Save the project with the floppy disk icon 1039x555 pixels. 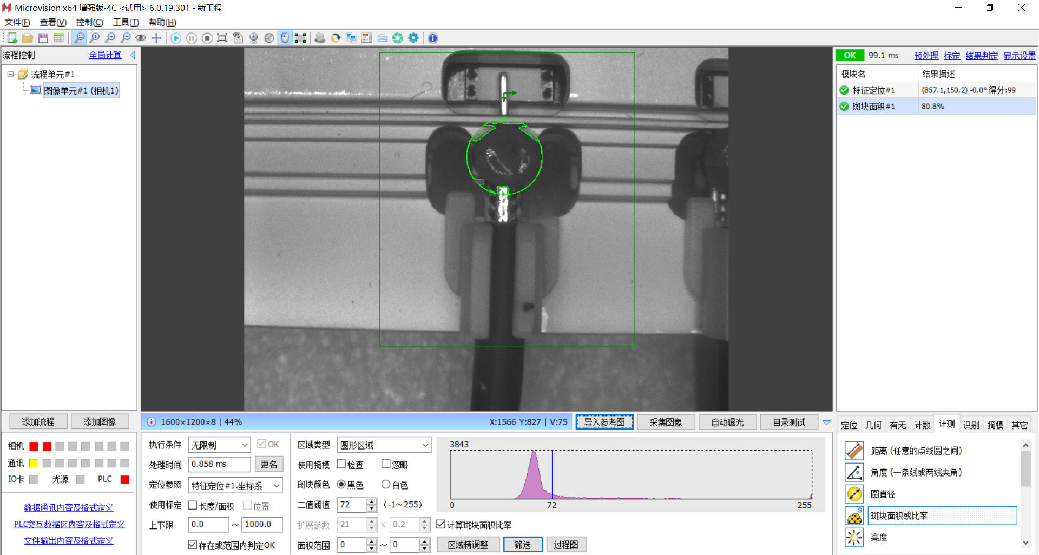point(43,38)
